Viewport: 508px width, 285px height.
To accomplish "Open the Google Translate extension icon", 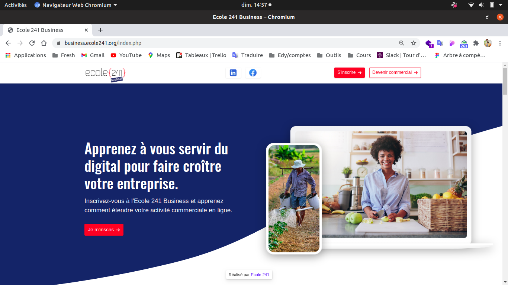I will pos(440,43).
